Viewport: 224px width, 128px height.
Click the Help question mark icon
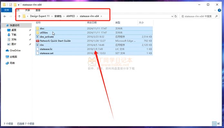(219, 10)
